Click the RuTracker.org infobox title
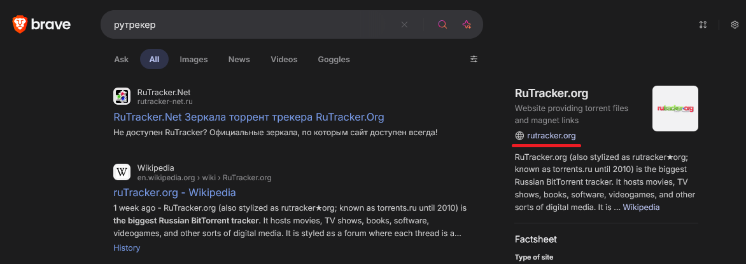 click(551, 93)
